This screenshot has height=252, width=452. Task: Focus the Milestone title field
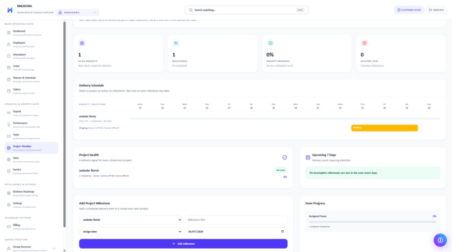tap(236, 220)
